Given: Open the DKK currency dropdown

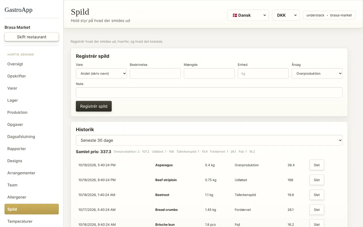Looking at the screenshot, I should [x=286, y=15].
